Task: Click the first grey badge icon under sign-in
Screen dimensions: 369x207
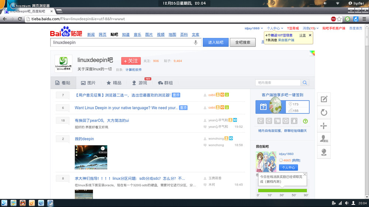Action: pos(261,121)
